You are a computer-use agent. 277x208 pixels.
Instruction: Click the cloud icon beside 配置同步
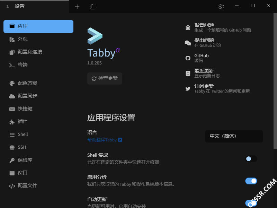click(x=12, y=96)
